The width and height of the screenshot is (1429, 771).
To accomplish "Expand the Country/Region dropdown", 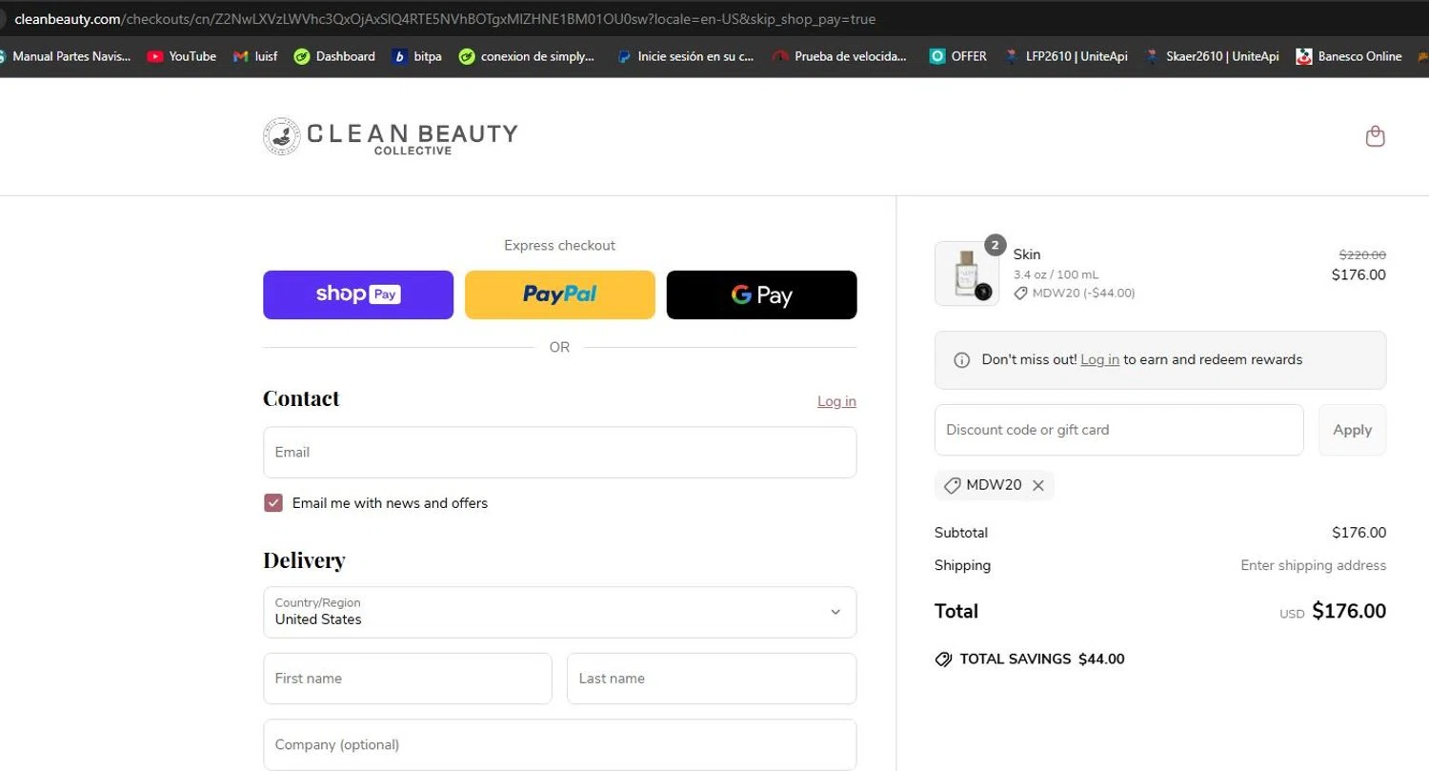I will (x=559, y=612).
